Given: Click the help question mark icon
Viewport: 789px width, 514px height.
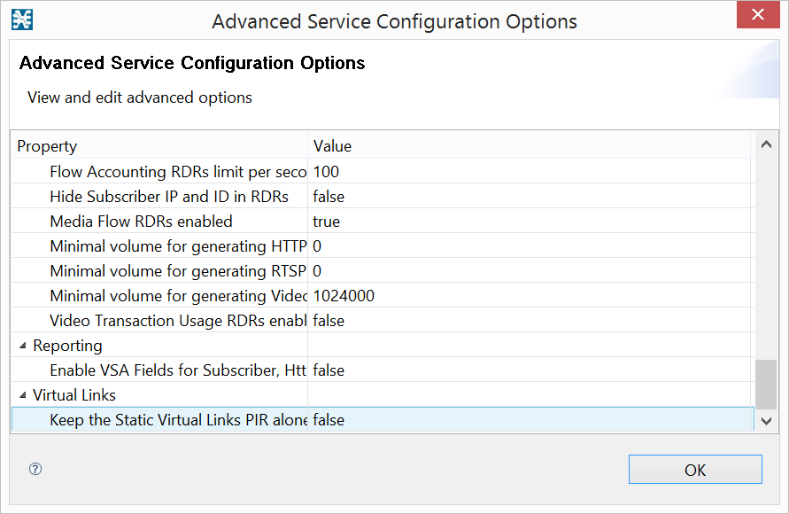Looking at the screenshot, I should [35, 470].
